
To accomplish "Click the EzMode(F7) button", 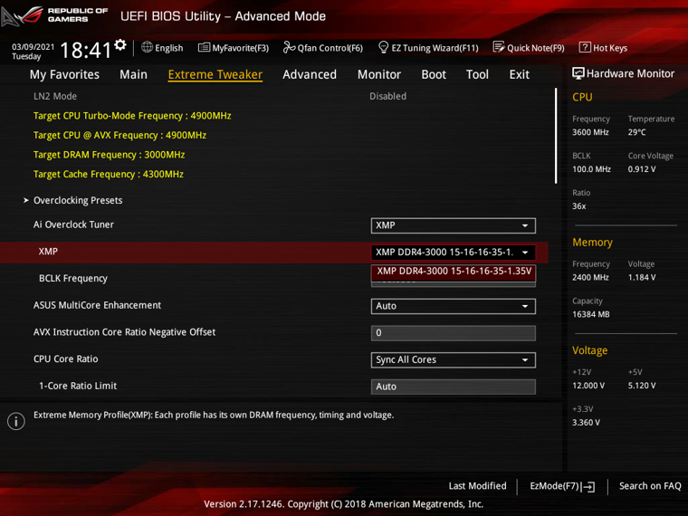I will [x=562, y=486].
